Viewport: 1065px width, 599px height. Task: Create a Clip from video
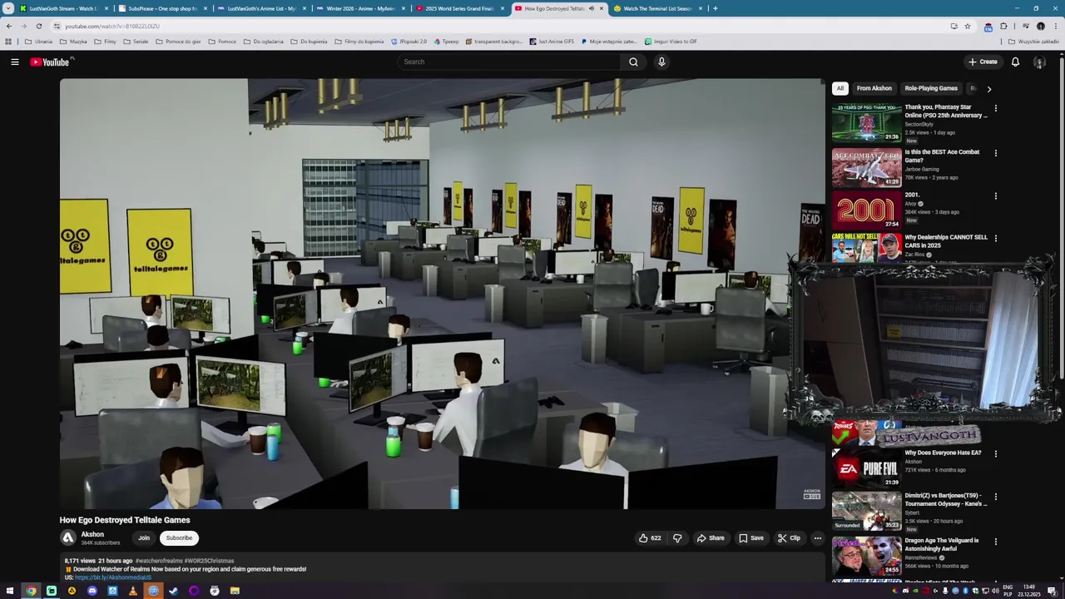(x=789, y=538)
